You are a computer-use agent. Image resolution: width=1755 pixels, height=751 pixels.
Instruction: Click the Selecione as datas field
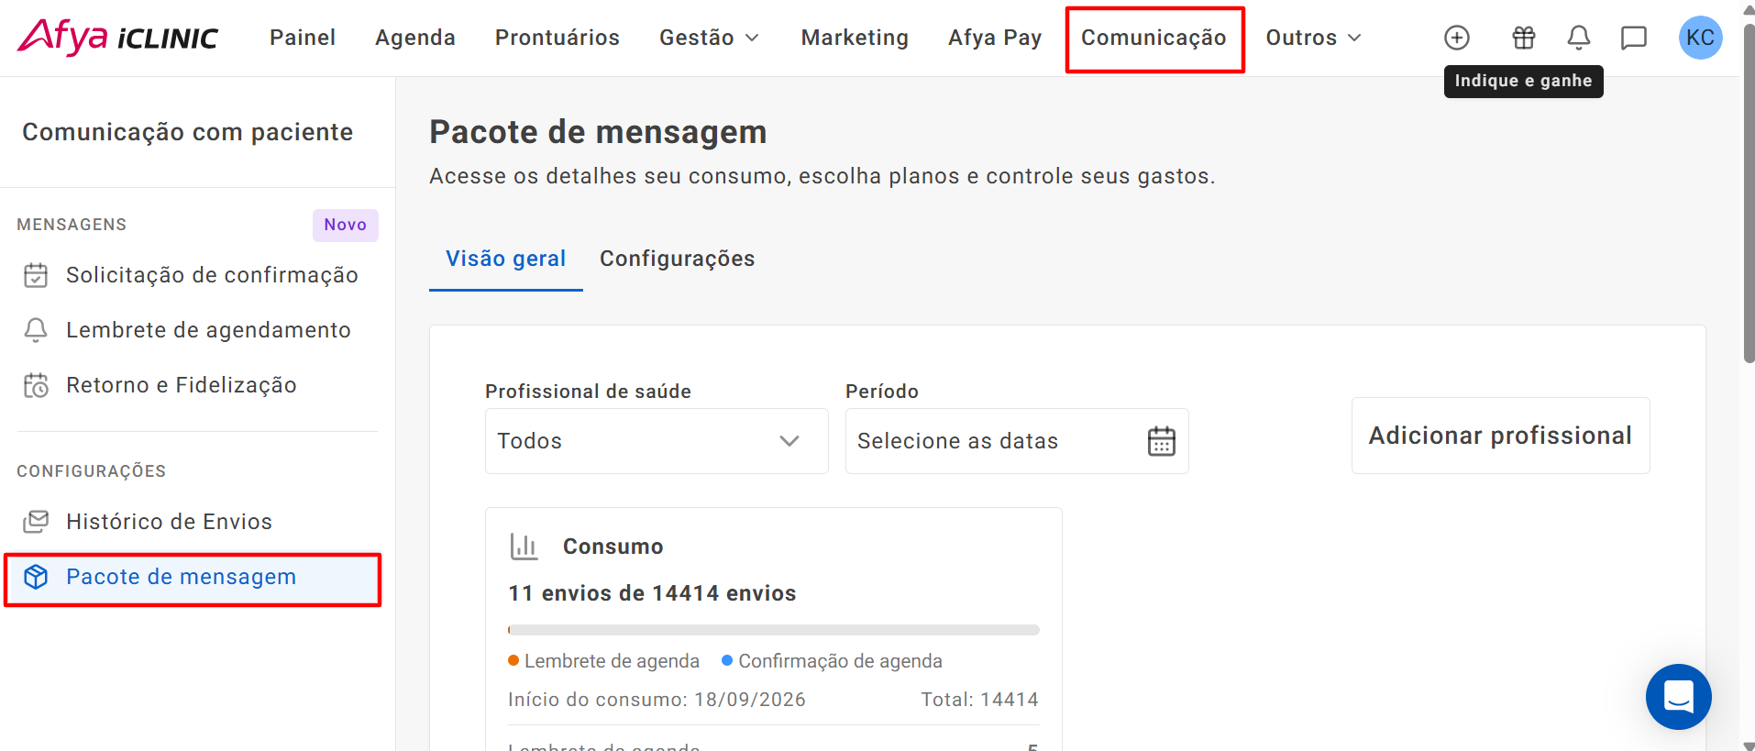click(x=1017, y=441)
